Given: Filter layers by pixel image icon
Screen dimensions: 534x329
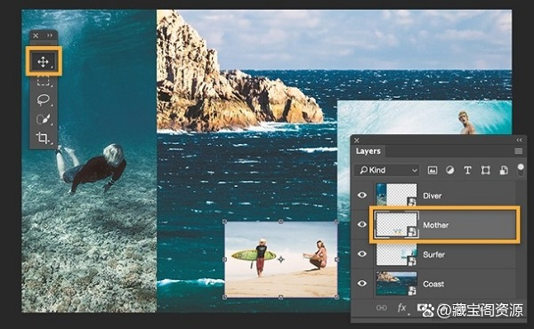Looking at the screenshot, I should pyautogui.click(x=433, y=170).
